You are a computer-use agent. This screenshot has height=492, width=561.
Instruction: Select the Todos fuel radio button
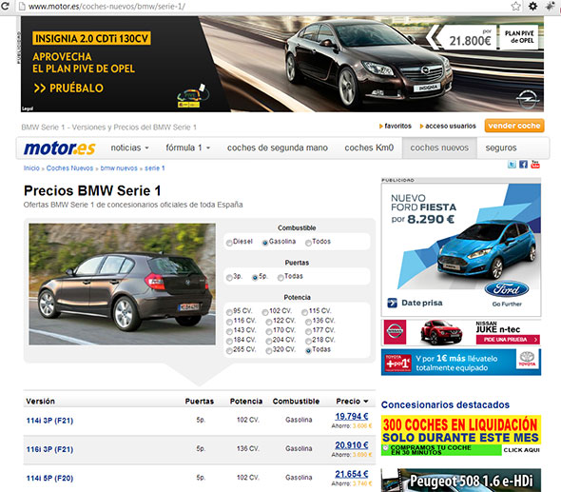(308, 243)
